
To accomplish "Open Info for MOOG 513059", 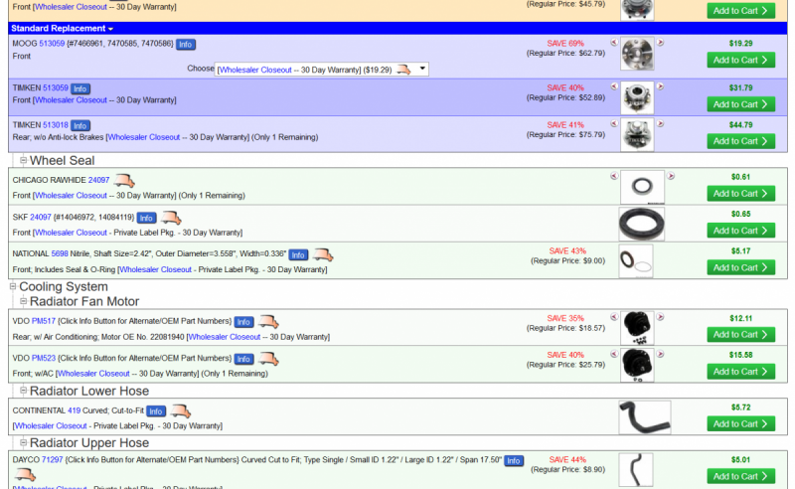I will coord(186,44).
